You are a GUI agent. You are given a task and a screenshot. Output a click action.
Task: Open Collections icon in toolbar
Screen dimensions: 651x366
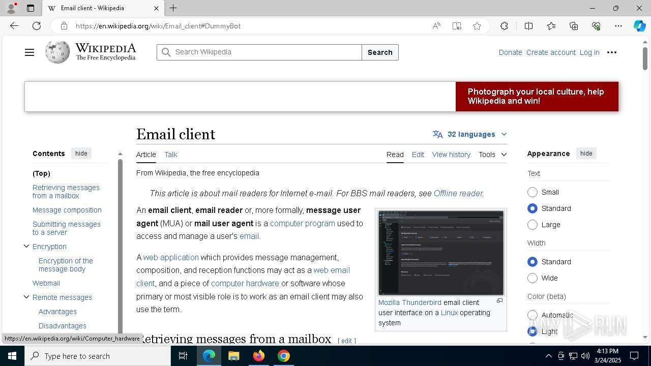(574, 26)
